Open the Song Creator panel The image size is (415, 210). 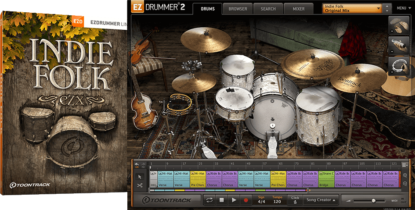320,200
